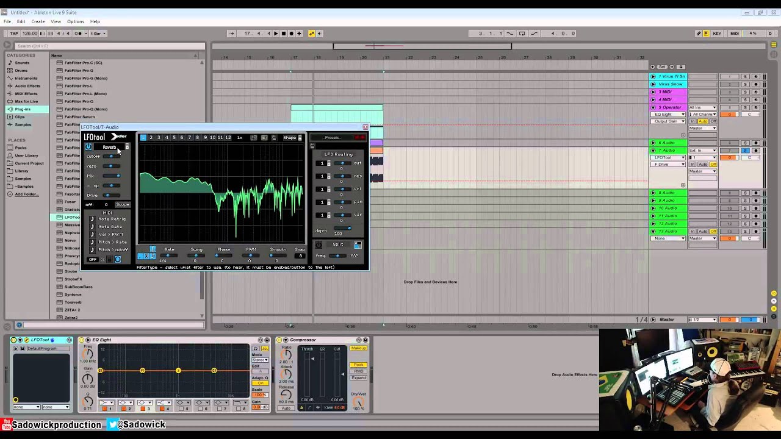
Task: Arm track 6 Audio for recording
Action: point(756,143)
